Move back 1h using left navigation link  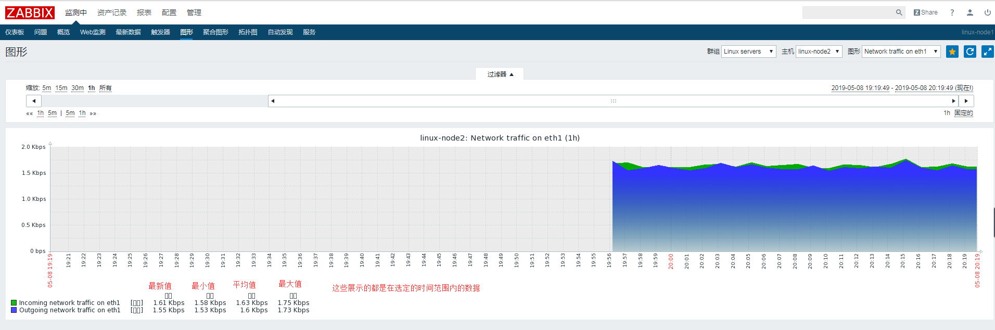(x=41, y=113)
